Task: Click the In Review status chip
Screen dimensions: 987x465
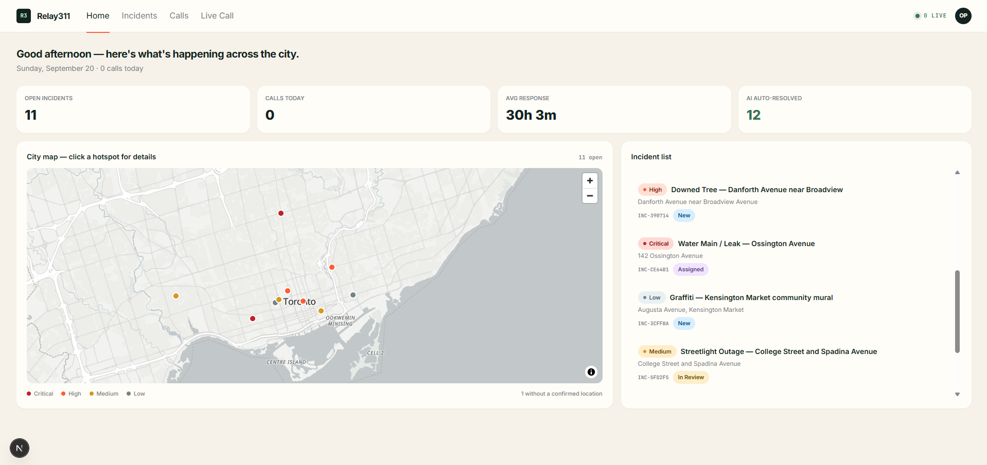Action: point(691,378)
